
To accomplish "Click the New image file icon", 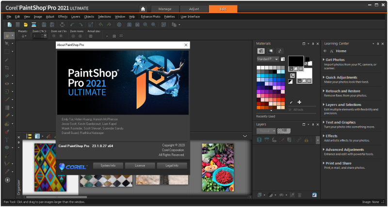I will coord(9,24).
